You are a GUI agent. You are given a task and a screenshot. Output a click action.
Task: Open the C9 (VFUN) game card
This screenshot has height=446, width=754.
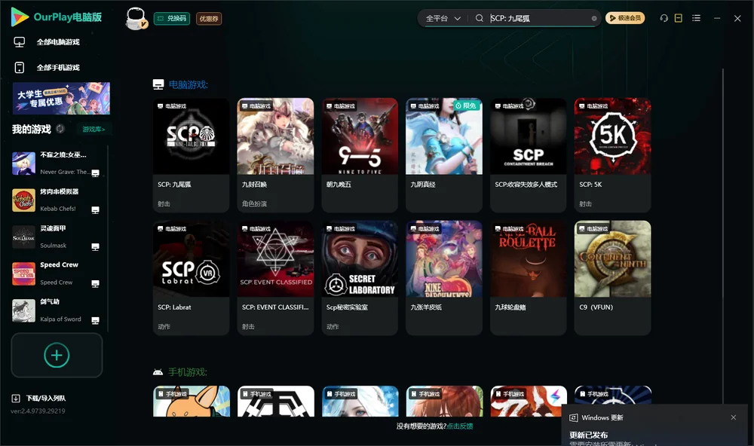coord(612,278)
